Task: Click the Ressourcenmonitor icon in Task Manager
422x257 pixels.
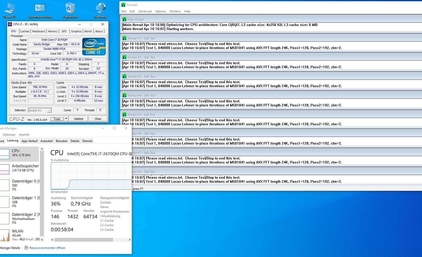Action: click(26, 248)
